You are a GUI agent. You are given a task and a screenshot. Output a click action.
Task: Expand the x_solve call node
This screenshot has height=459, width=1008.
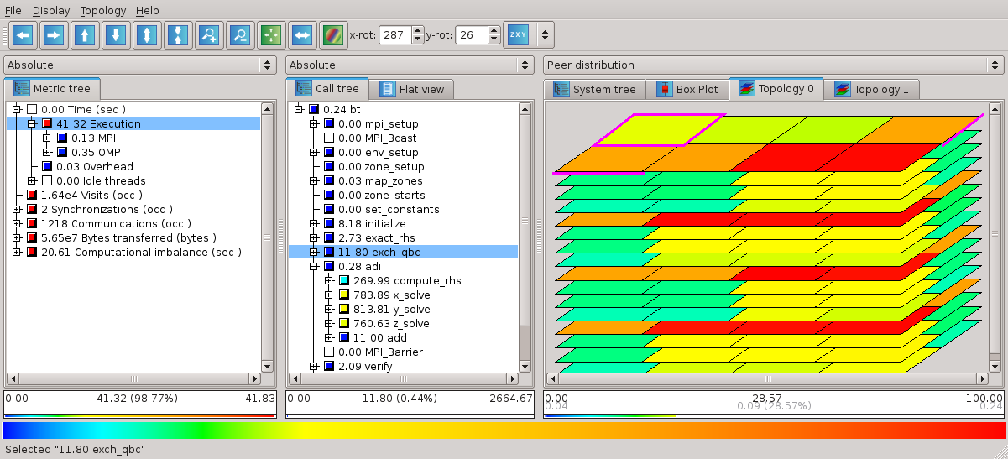[x=329, y=295]
